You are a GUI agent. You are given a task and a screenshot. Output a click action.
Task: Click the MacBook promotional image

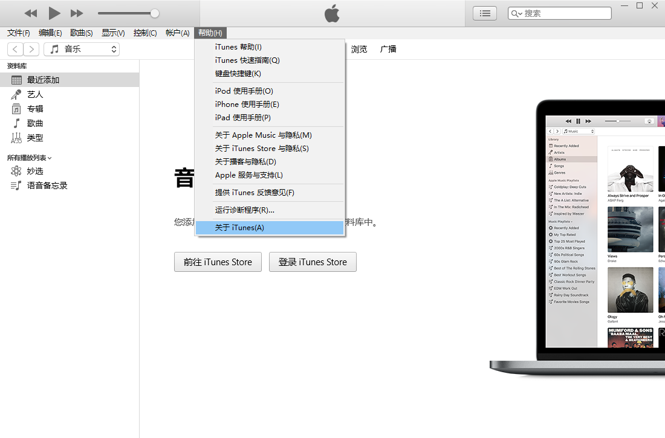577,237
